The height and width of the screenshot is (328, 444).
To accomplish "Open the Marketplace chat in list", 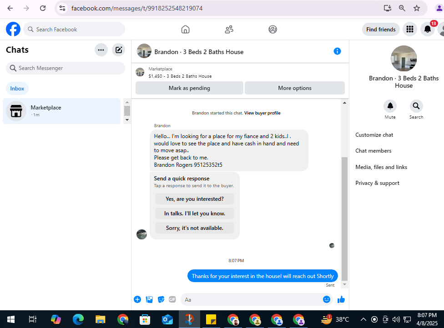I will [62, 111].
